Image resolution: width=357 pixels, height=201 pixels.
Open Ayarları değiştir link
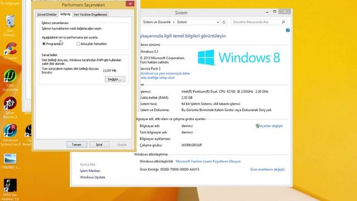click(271, 126)
